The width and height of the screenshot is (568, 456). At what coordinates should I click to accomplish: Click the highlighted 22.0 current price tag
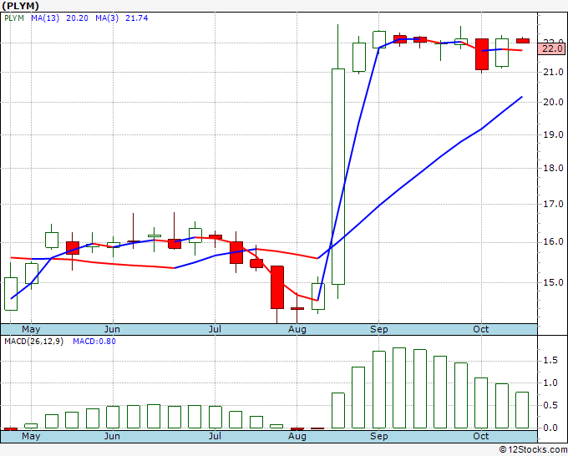[551, 48]
